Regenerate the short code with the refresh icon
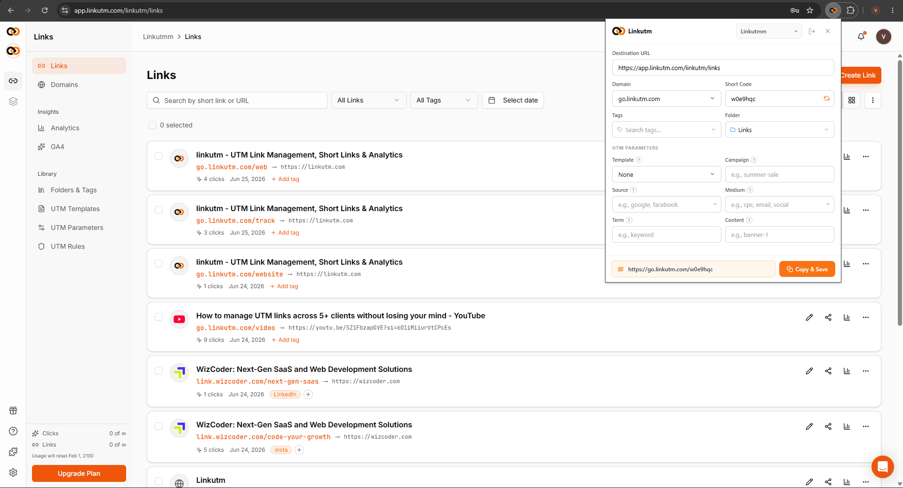 (826, 98)
